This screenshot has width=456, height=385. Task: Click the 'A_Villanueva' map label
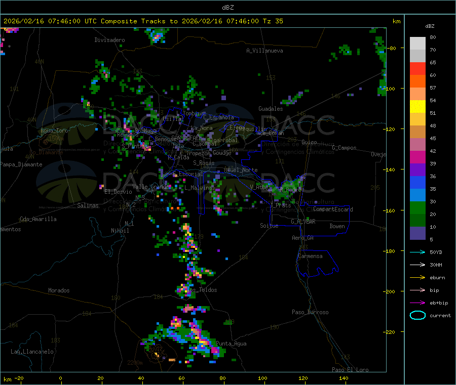pyautogui.click(x=264, y=51)
